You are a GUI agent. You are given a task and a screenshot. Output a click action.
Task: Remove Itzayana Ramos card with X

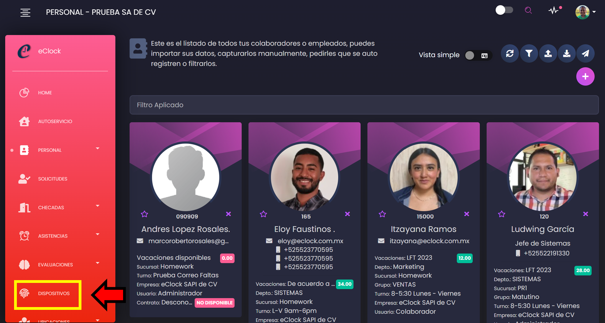[x=466, y=214]
